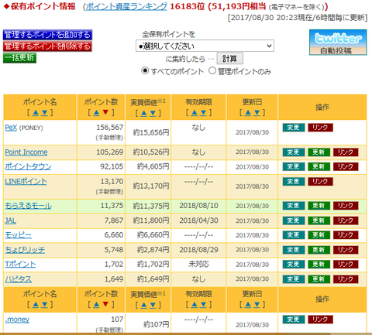Click 変更 button in ポイントタウン row
This screenshot has width=372, height=335.
tap(294, 166)
